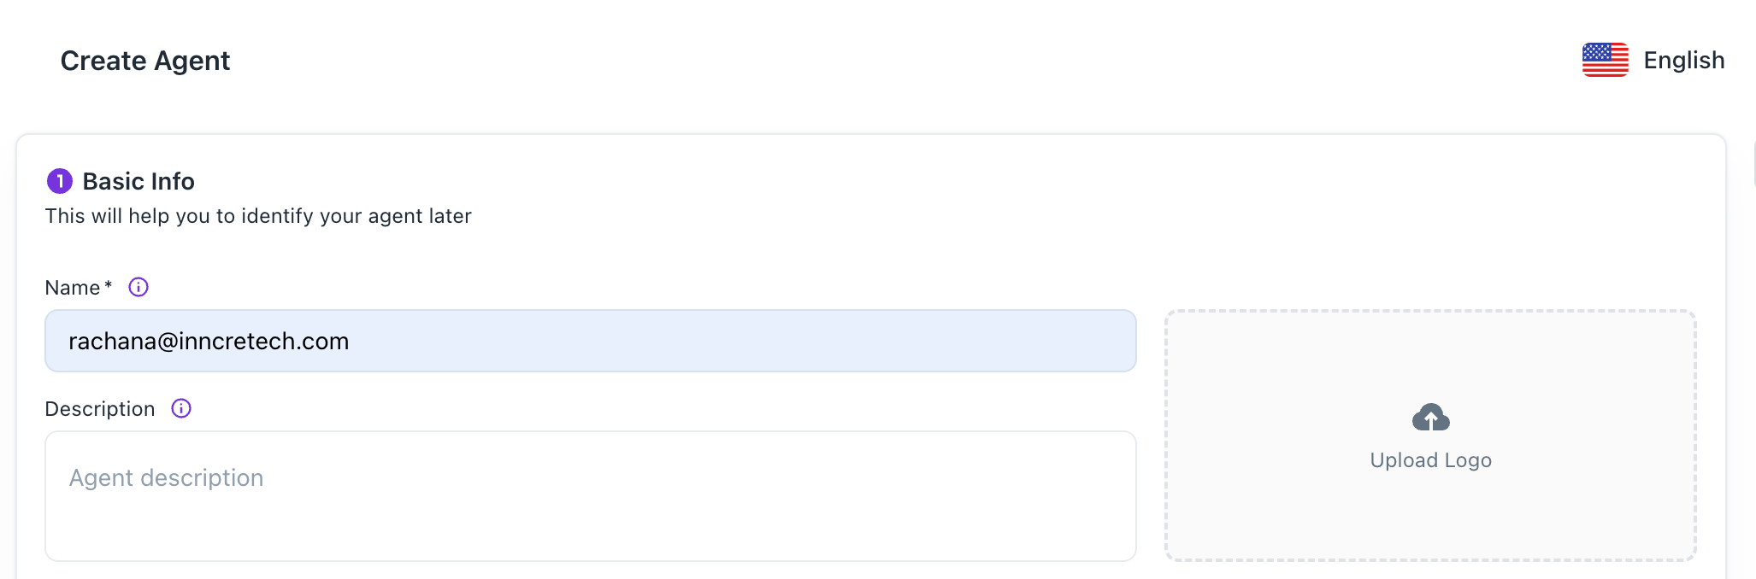1756x579 pixels.
Task: Click the Create Agent page title
Action: coord(145,61)
